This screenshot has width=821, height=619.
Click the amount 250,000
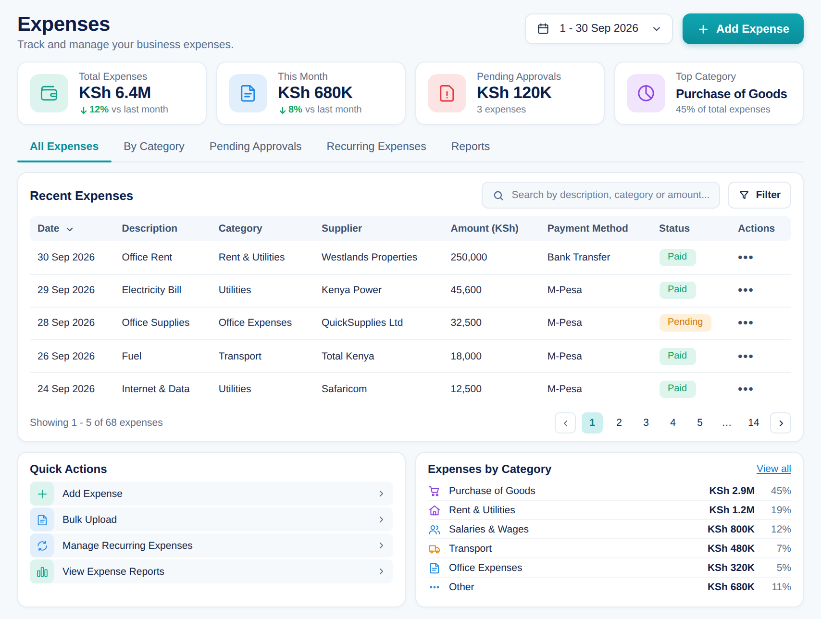tap(469, 258)
